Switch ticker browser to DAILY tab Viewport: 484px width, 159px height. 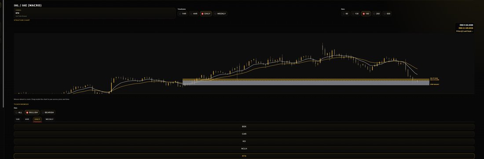(37, 119)
